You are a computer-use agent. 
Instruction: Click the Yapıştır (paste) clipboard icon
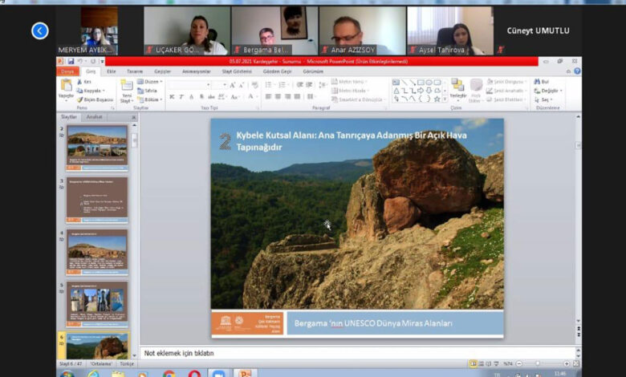pos(66,85)
